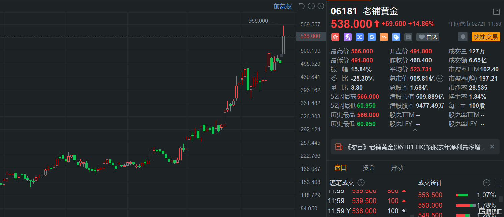Click the 市净率 28.535 value
Viewport: 504px width, 217px height.
coord(478,88)
